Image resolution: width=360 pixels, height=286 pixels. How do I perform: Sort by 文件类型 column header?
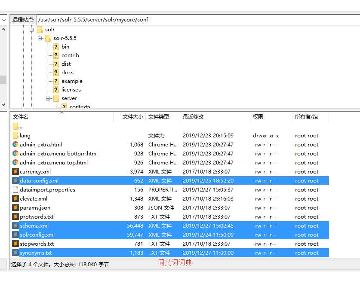coord(163,117)
